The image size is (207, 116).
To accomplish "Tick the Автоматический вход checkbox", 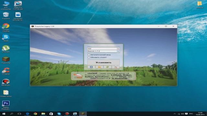I will tap(89, 55).
